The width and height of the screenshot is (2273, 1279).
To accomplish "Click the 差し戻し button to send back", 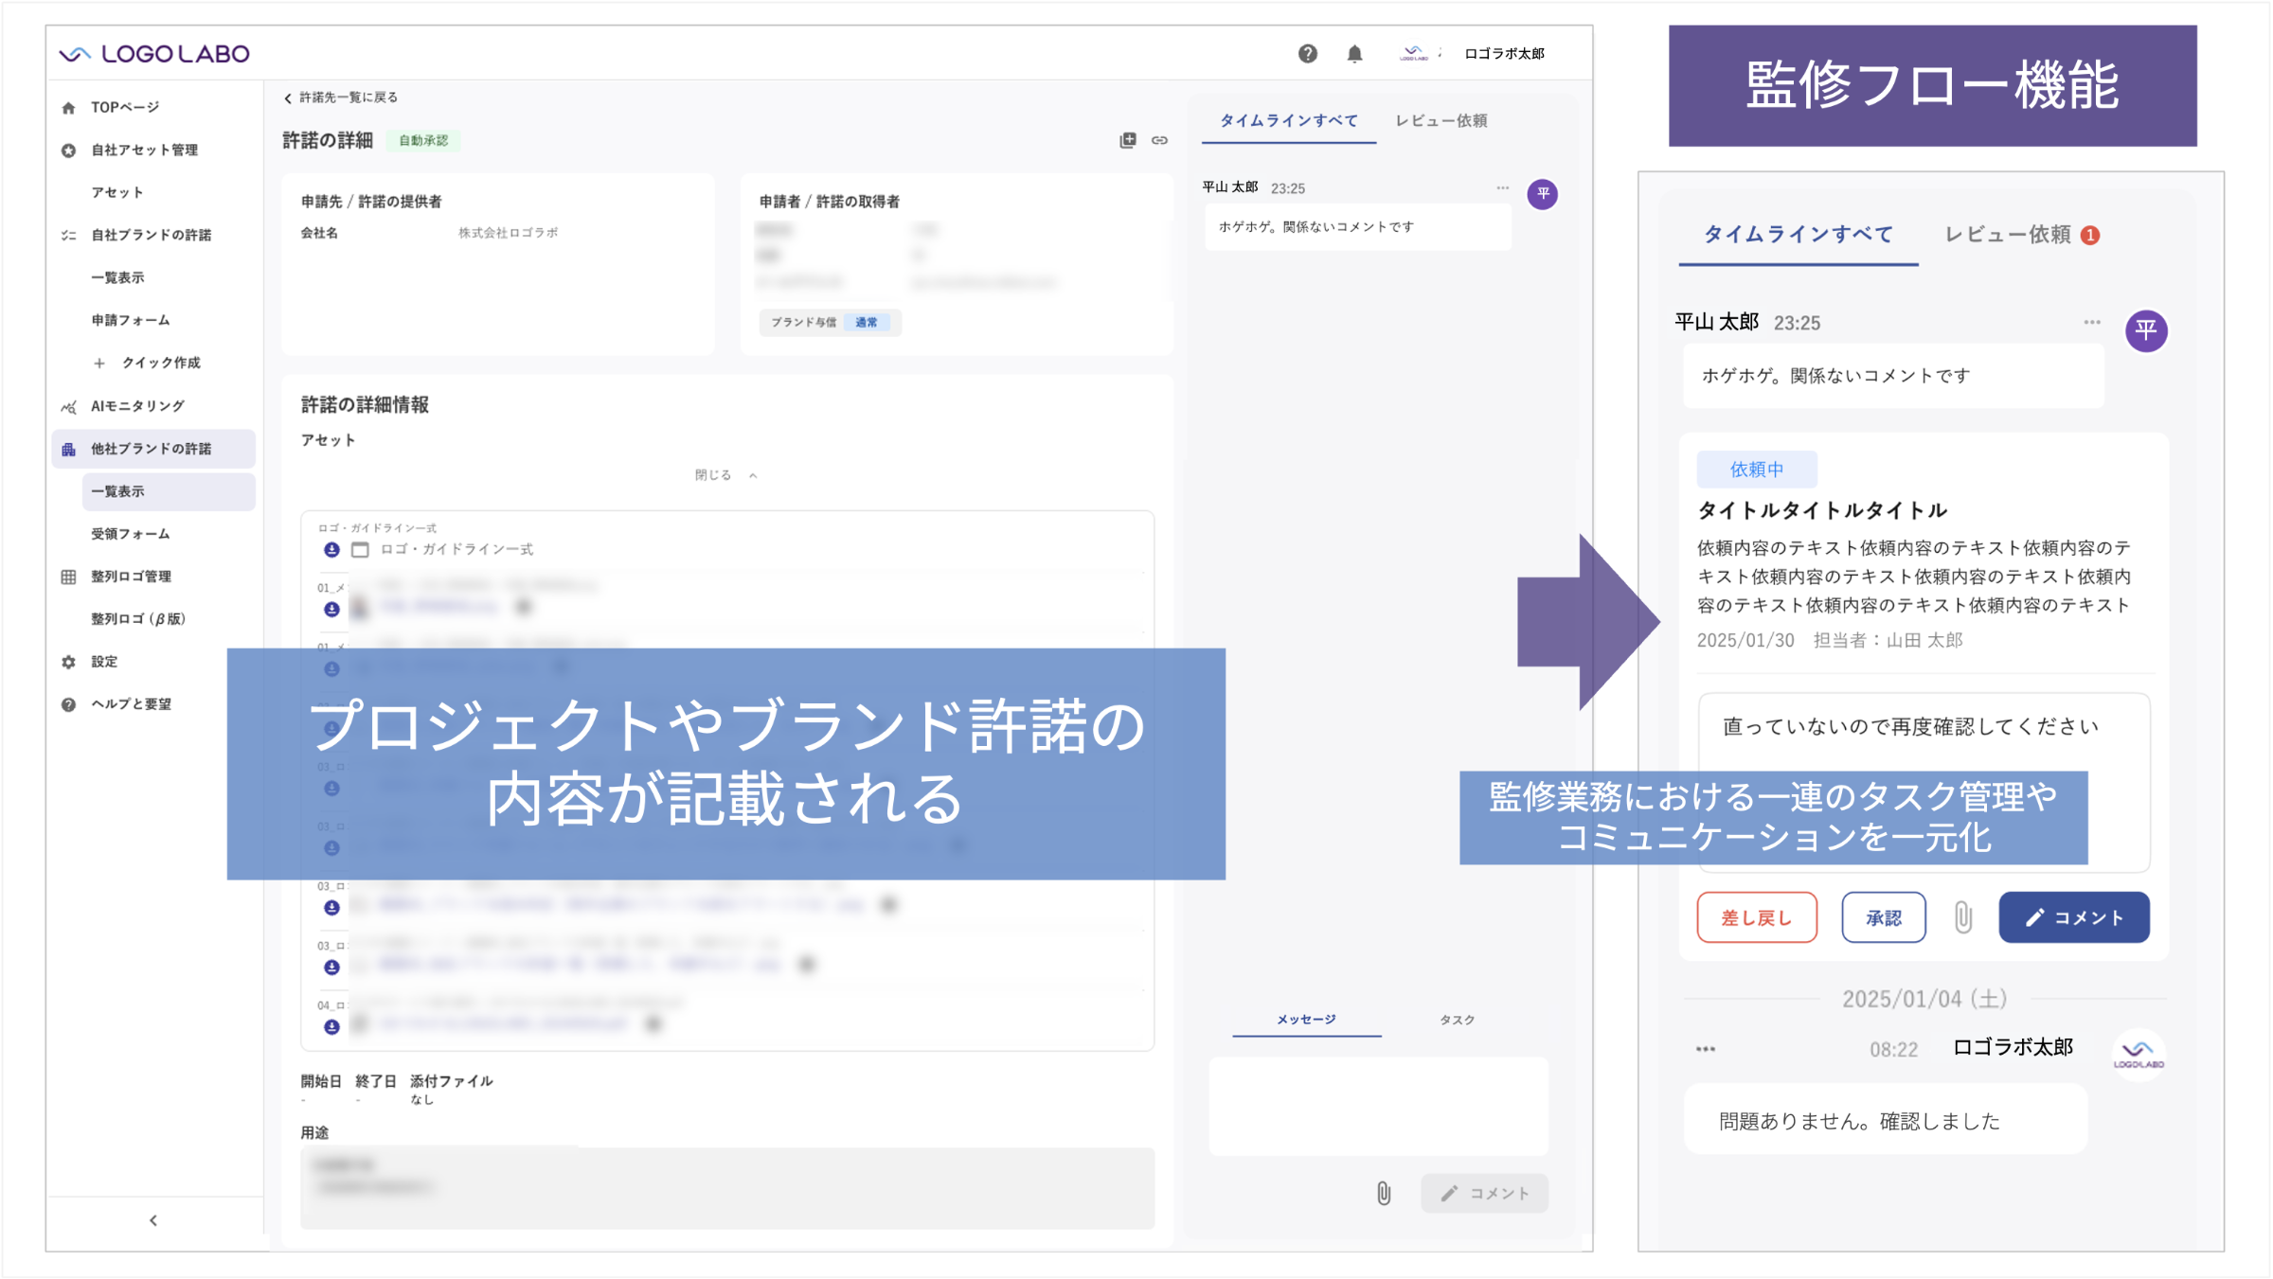I will (1757, 916).
